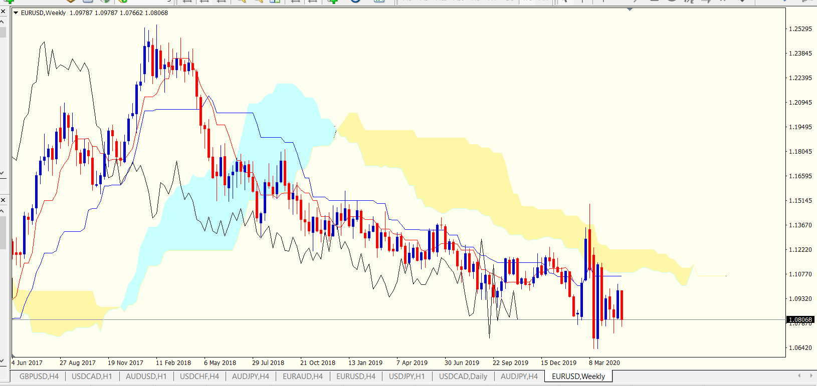Image resolution: width=817 pixels, height=386 pixels.
Task: Click the 22 Sep 2019 date label
Action: click(x=511, y=363)
